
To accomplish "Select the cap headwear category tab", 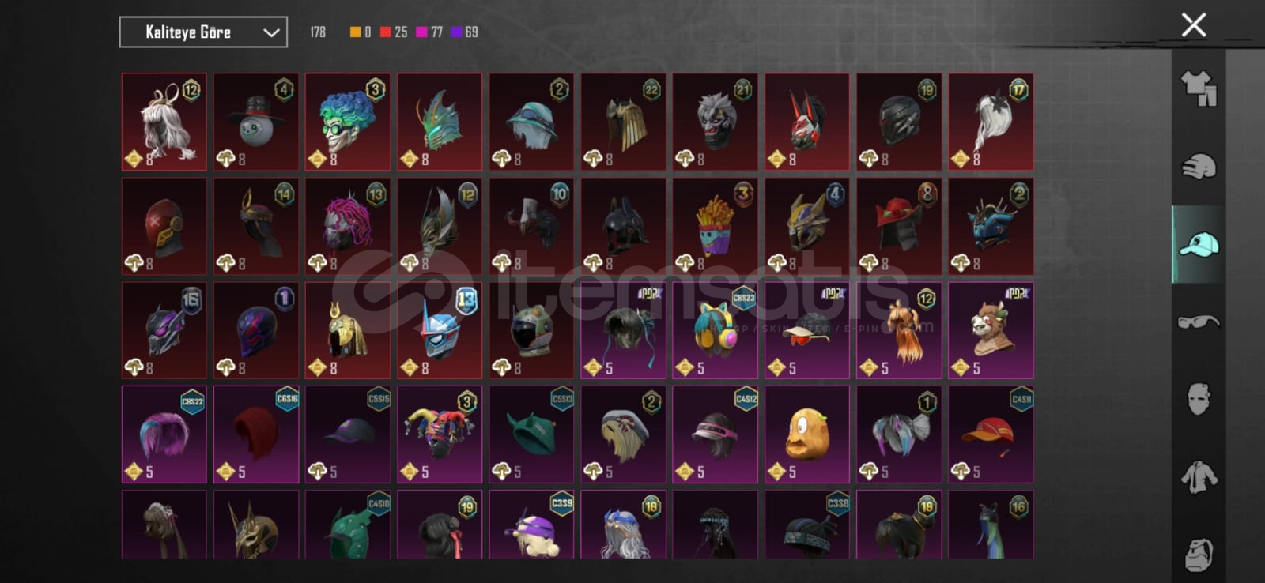I will [1199, 244].
